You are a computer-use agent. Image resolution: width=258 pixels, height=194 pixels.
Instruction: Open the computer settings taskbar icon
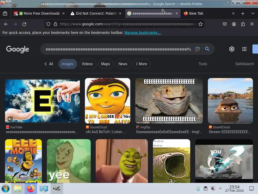point(44,188)
